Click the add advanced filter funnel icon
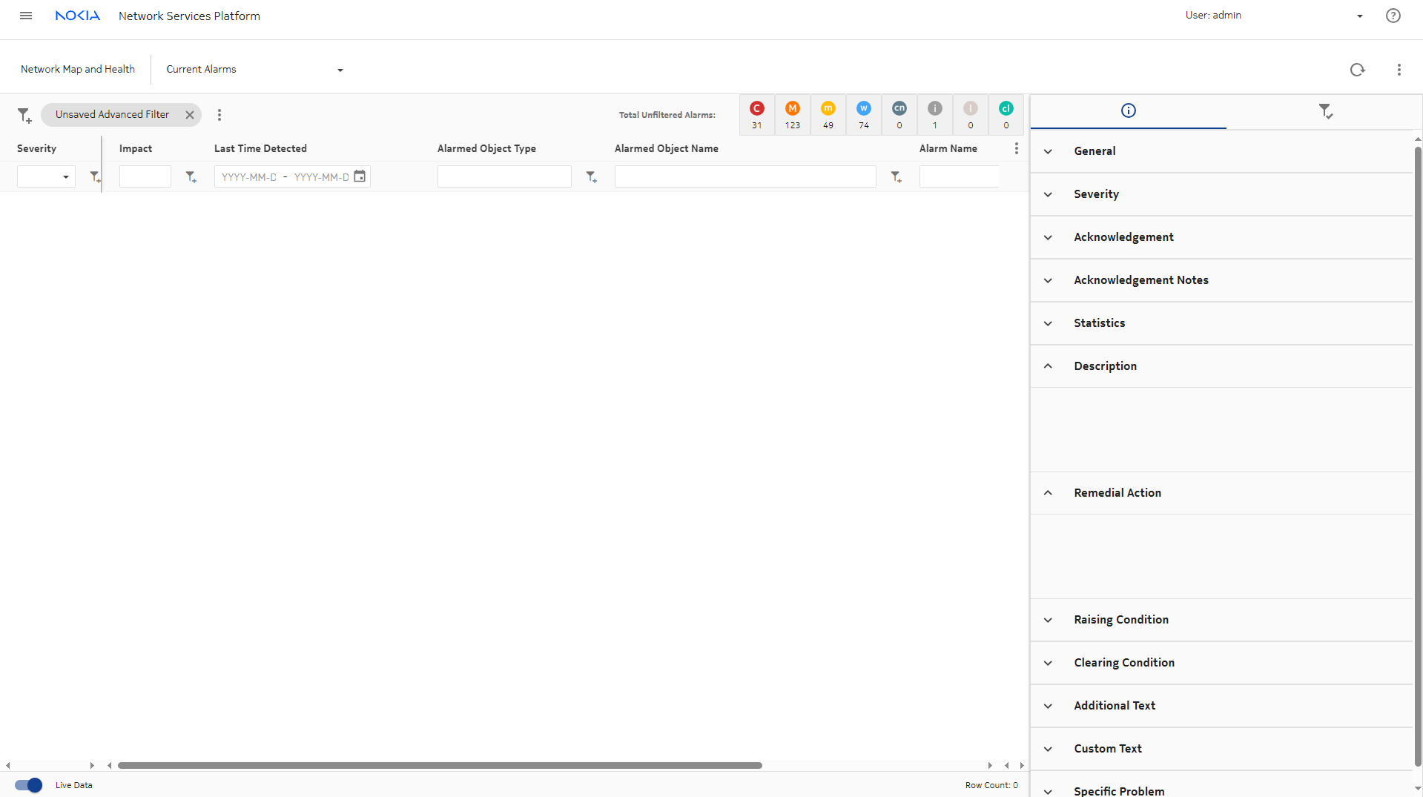This screenshot has width=1423, height=797. (24, 115)
